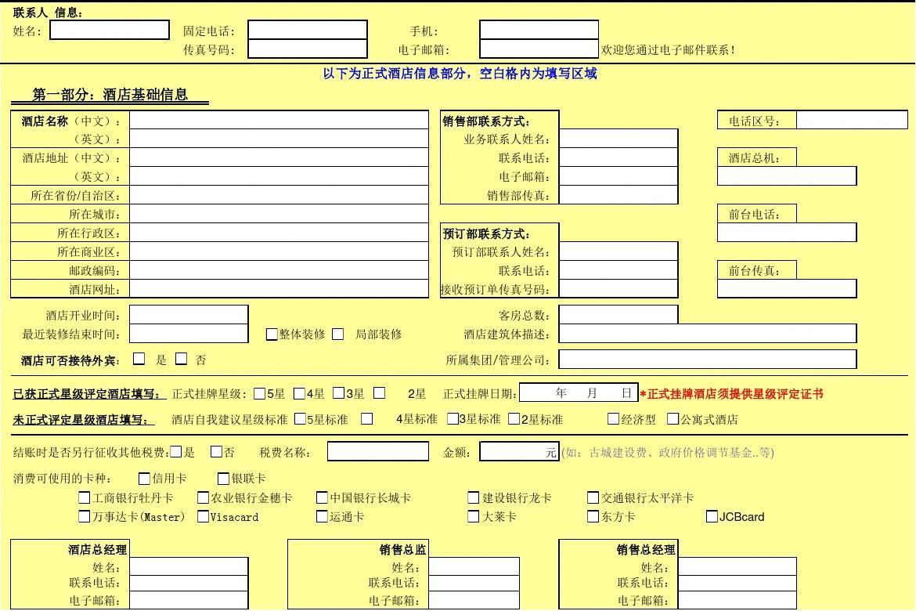Select the 3星 official rating checkbox

338,393
